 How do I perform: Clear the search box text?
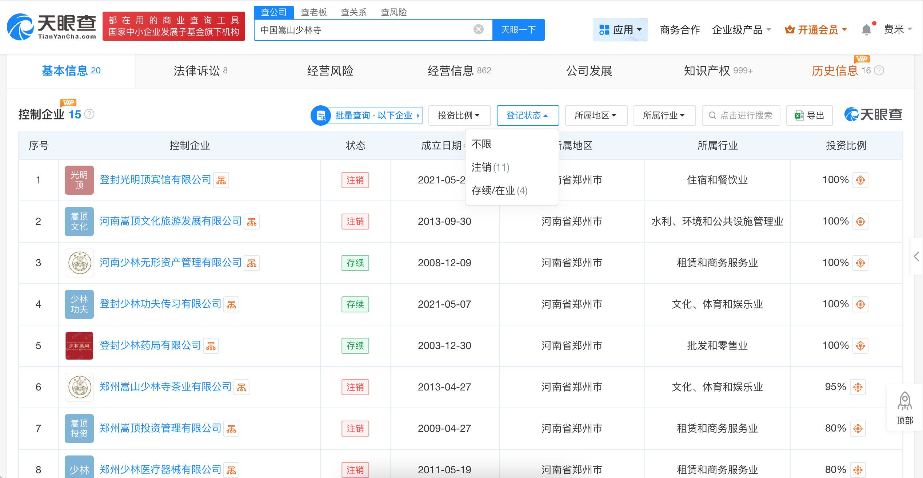479,29
